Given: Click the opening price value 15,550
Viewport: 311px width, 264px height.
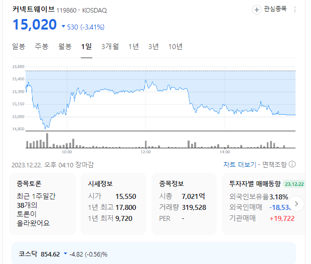Looking at the screenshot, I should pyautogui.click(x=126, y=196).
